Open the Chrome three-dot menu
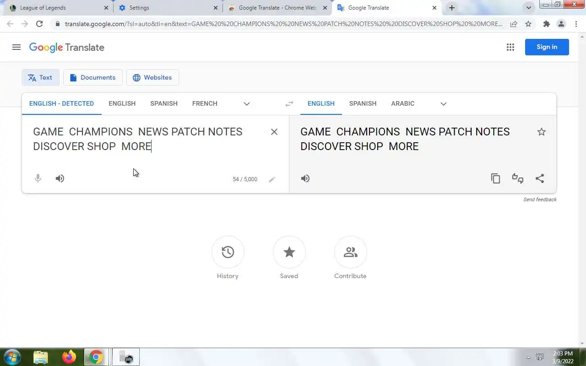 [x=576, y=24]
